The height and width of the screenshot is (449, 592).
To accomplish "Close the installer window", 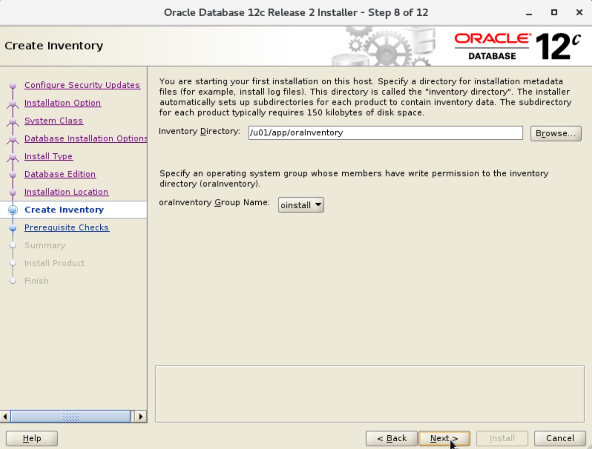I will point(579,12).
